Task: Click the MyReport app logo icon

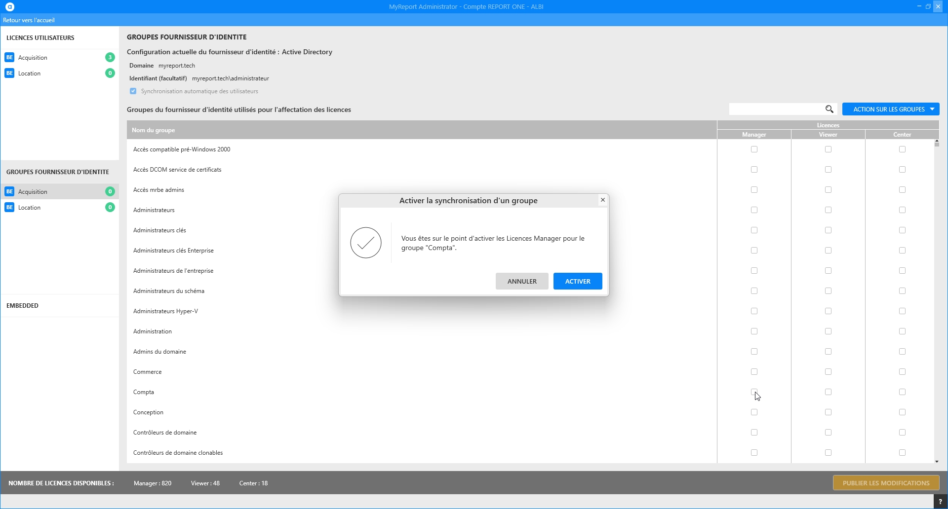Action: click(x=10, y=6)
